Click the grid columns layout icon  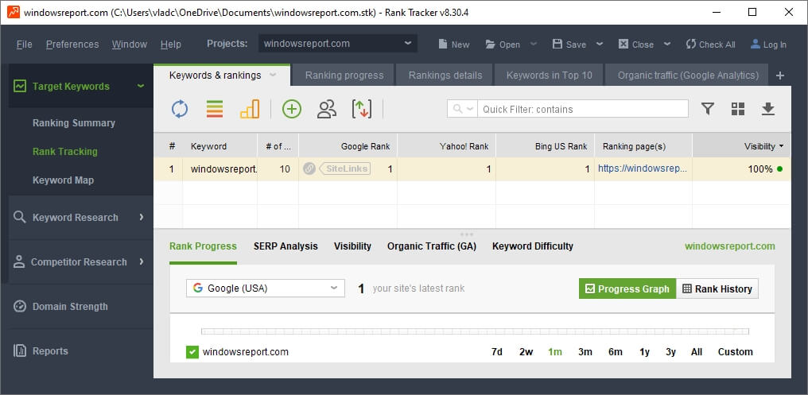click(738, 109)
